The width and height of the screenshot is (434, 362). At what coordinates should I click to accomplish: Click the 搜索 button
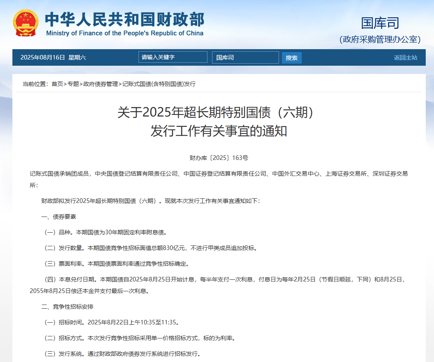coord(291,58)
